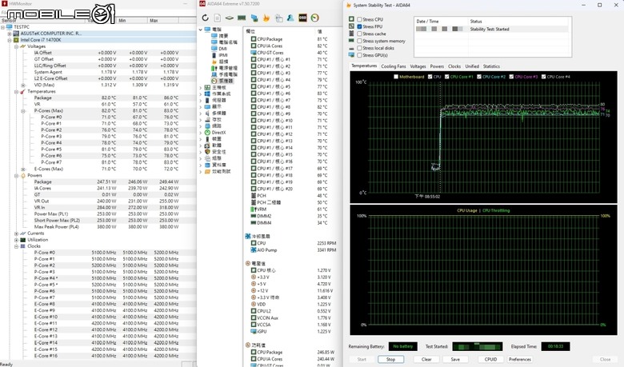624x367 pixels.
Task: Launch stability test via flame toolbar icon
Action: (266, 18)
